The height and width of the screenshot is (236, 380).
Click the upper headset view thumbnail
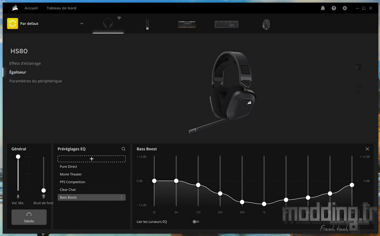point(358,67)
